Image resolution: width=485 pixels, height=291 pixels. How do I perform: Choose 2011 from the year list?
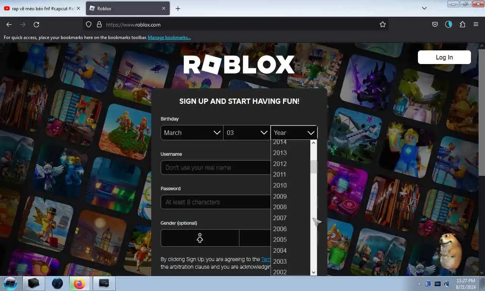point(291,174)
